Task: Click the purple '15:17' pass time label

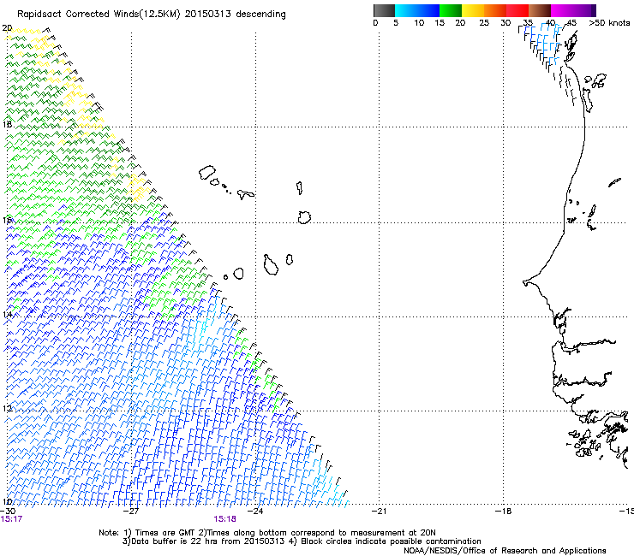Action: tap(11, 519)
